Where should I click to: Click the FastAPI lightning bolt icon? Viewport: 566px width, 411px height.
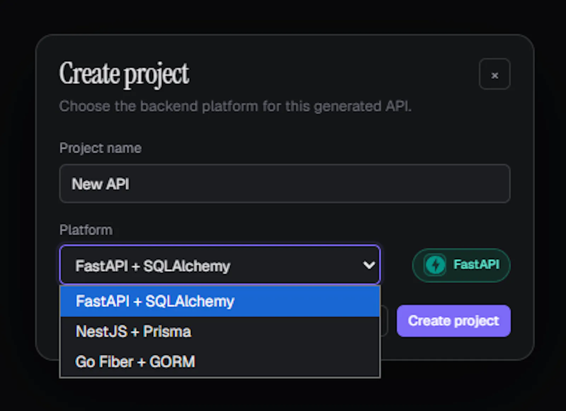click(x=435, y=265)
